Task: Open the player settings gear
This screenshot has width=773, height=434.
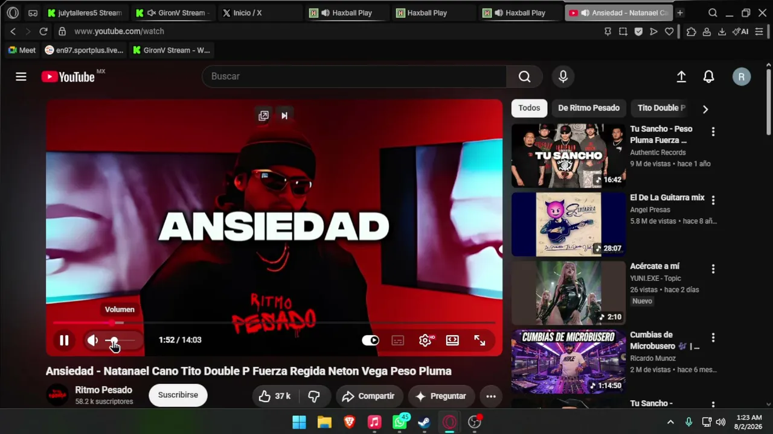Action: coord(425,341)
